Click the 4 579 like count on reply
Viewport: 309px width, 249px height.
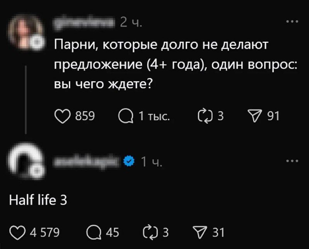(x=44, y=232)
